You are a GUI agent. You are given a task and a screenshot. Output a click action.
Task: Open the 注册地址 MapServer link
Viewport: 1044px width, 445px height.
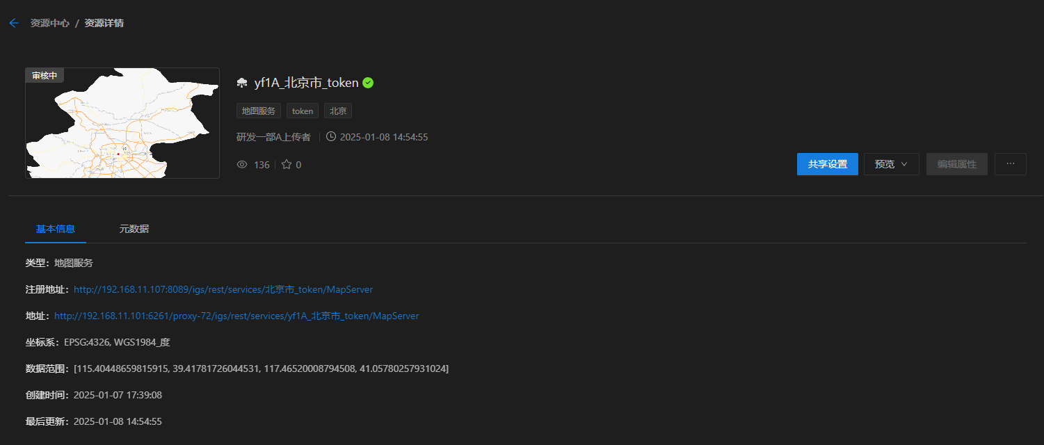223,289
